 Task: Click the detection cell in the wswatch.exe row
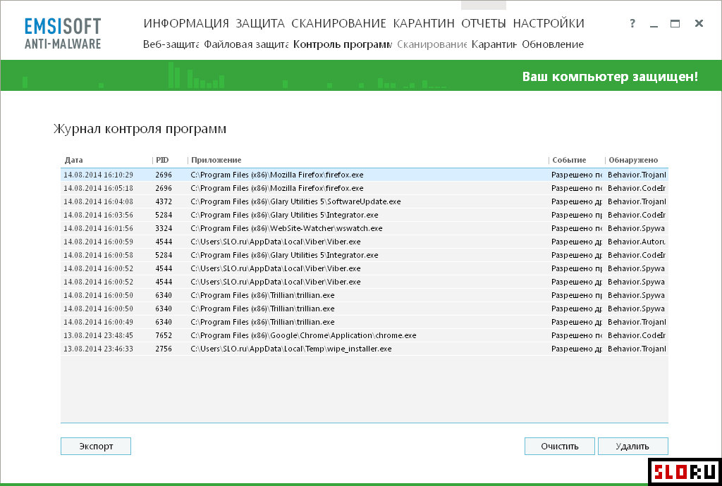[x=637, y=228]
